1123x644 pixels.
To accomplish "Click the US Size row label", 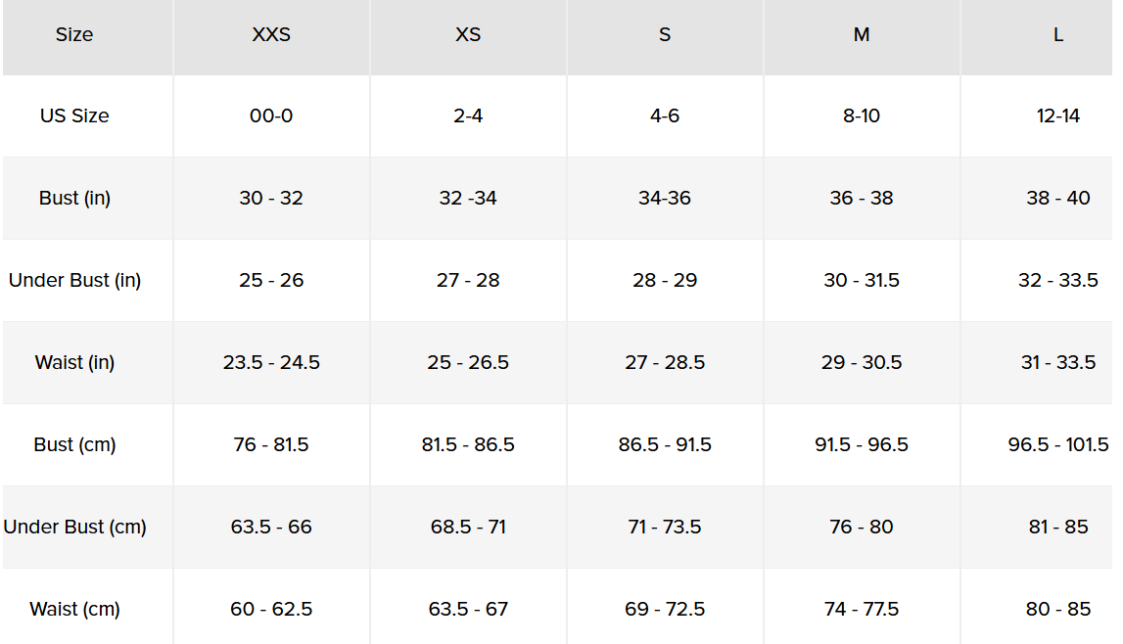I will click(x=74, y=115).
